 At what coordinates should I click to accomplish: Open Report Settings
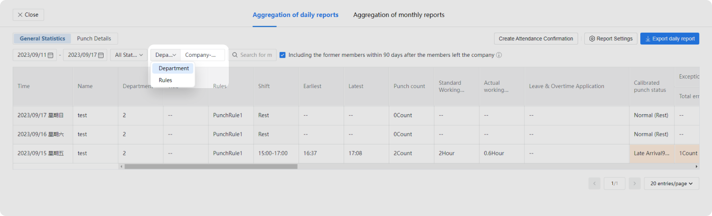(610, 39)
